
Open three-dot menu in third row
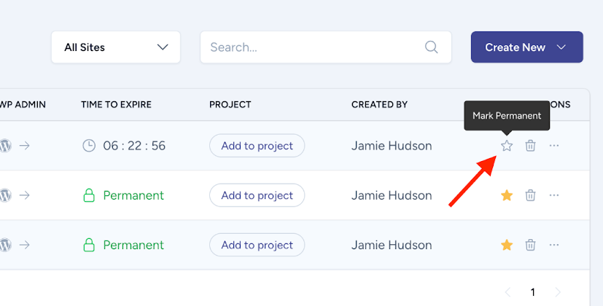[554, 245]
